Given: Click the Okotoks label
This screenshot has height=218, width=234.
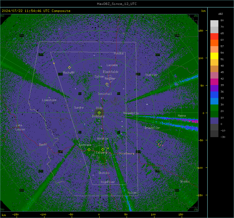Looking at the screenshot, I should (104, 173).
